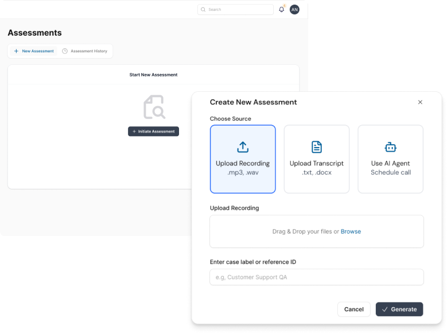Cancel the new assessment dialog
The height and width of the screenshot is (333, 447).
[x=353, y=309]
